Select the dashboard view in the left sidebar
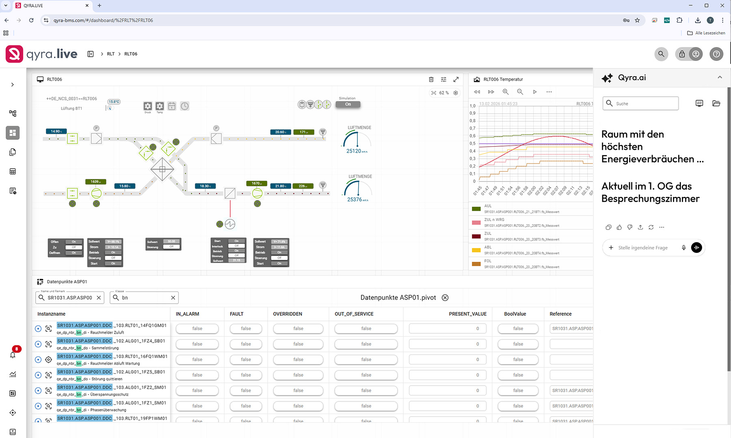The image size is (731, 438). tap(13, 133)
